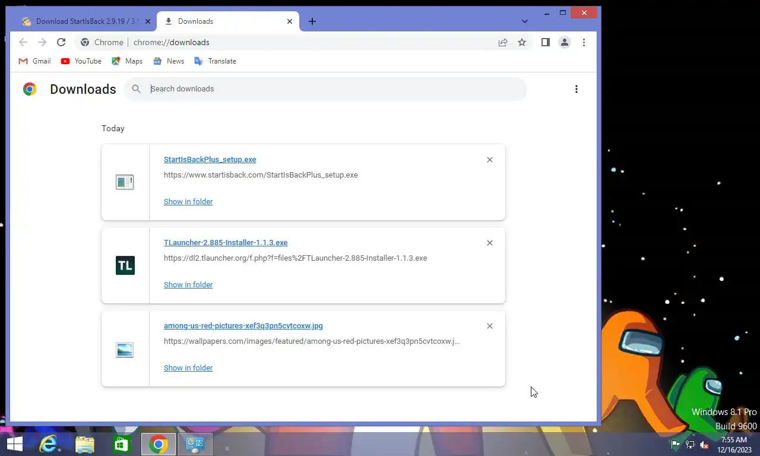Open the Control Panel taskbar icon
The width and height of the screenshot is (760, 456).
[x=195, y=444]
